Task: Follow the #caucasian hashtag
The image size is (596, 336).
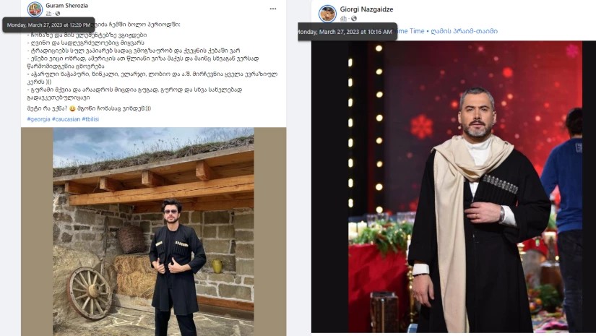Action: [66, 119]
